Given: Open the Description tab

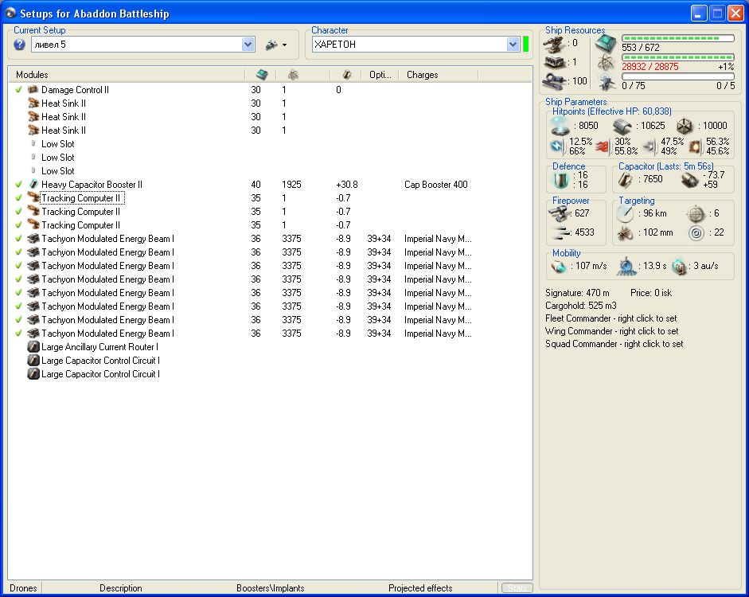Looking at the screenshot, I should [120, 588].
